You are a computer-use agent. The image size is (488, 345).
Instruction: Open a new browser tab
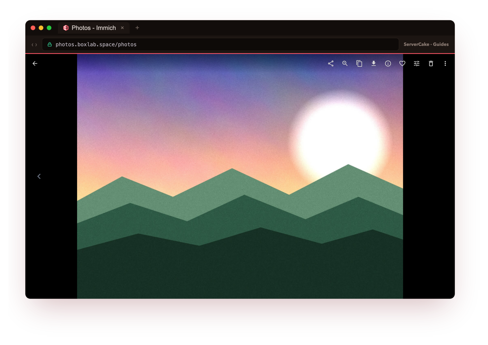click(137, 28)
